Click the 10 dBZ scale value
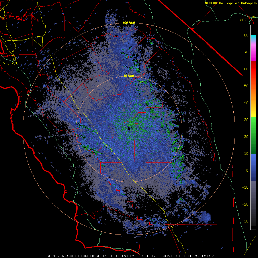258x258 pixels. click(x=246, y=154)
